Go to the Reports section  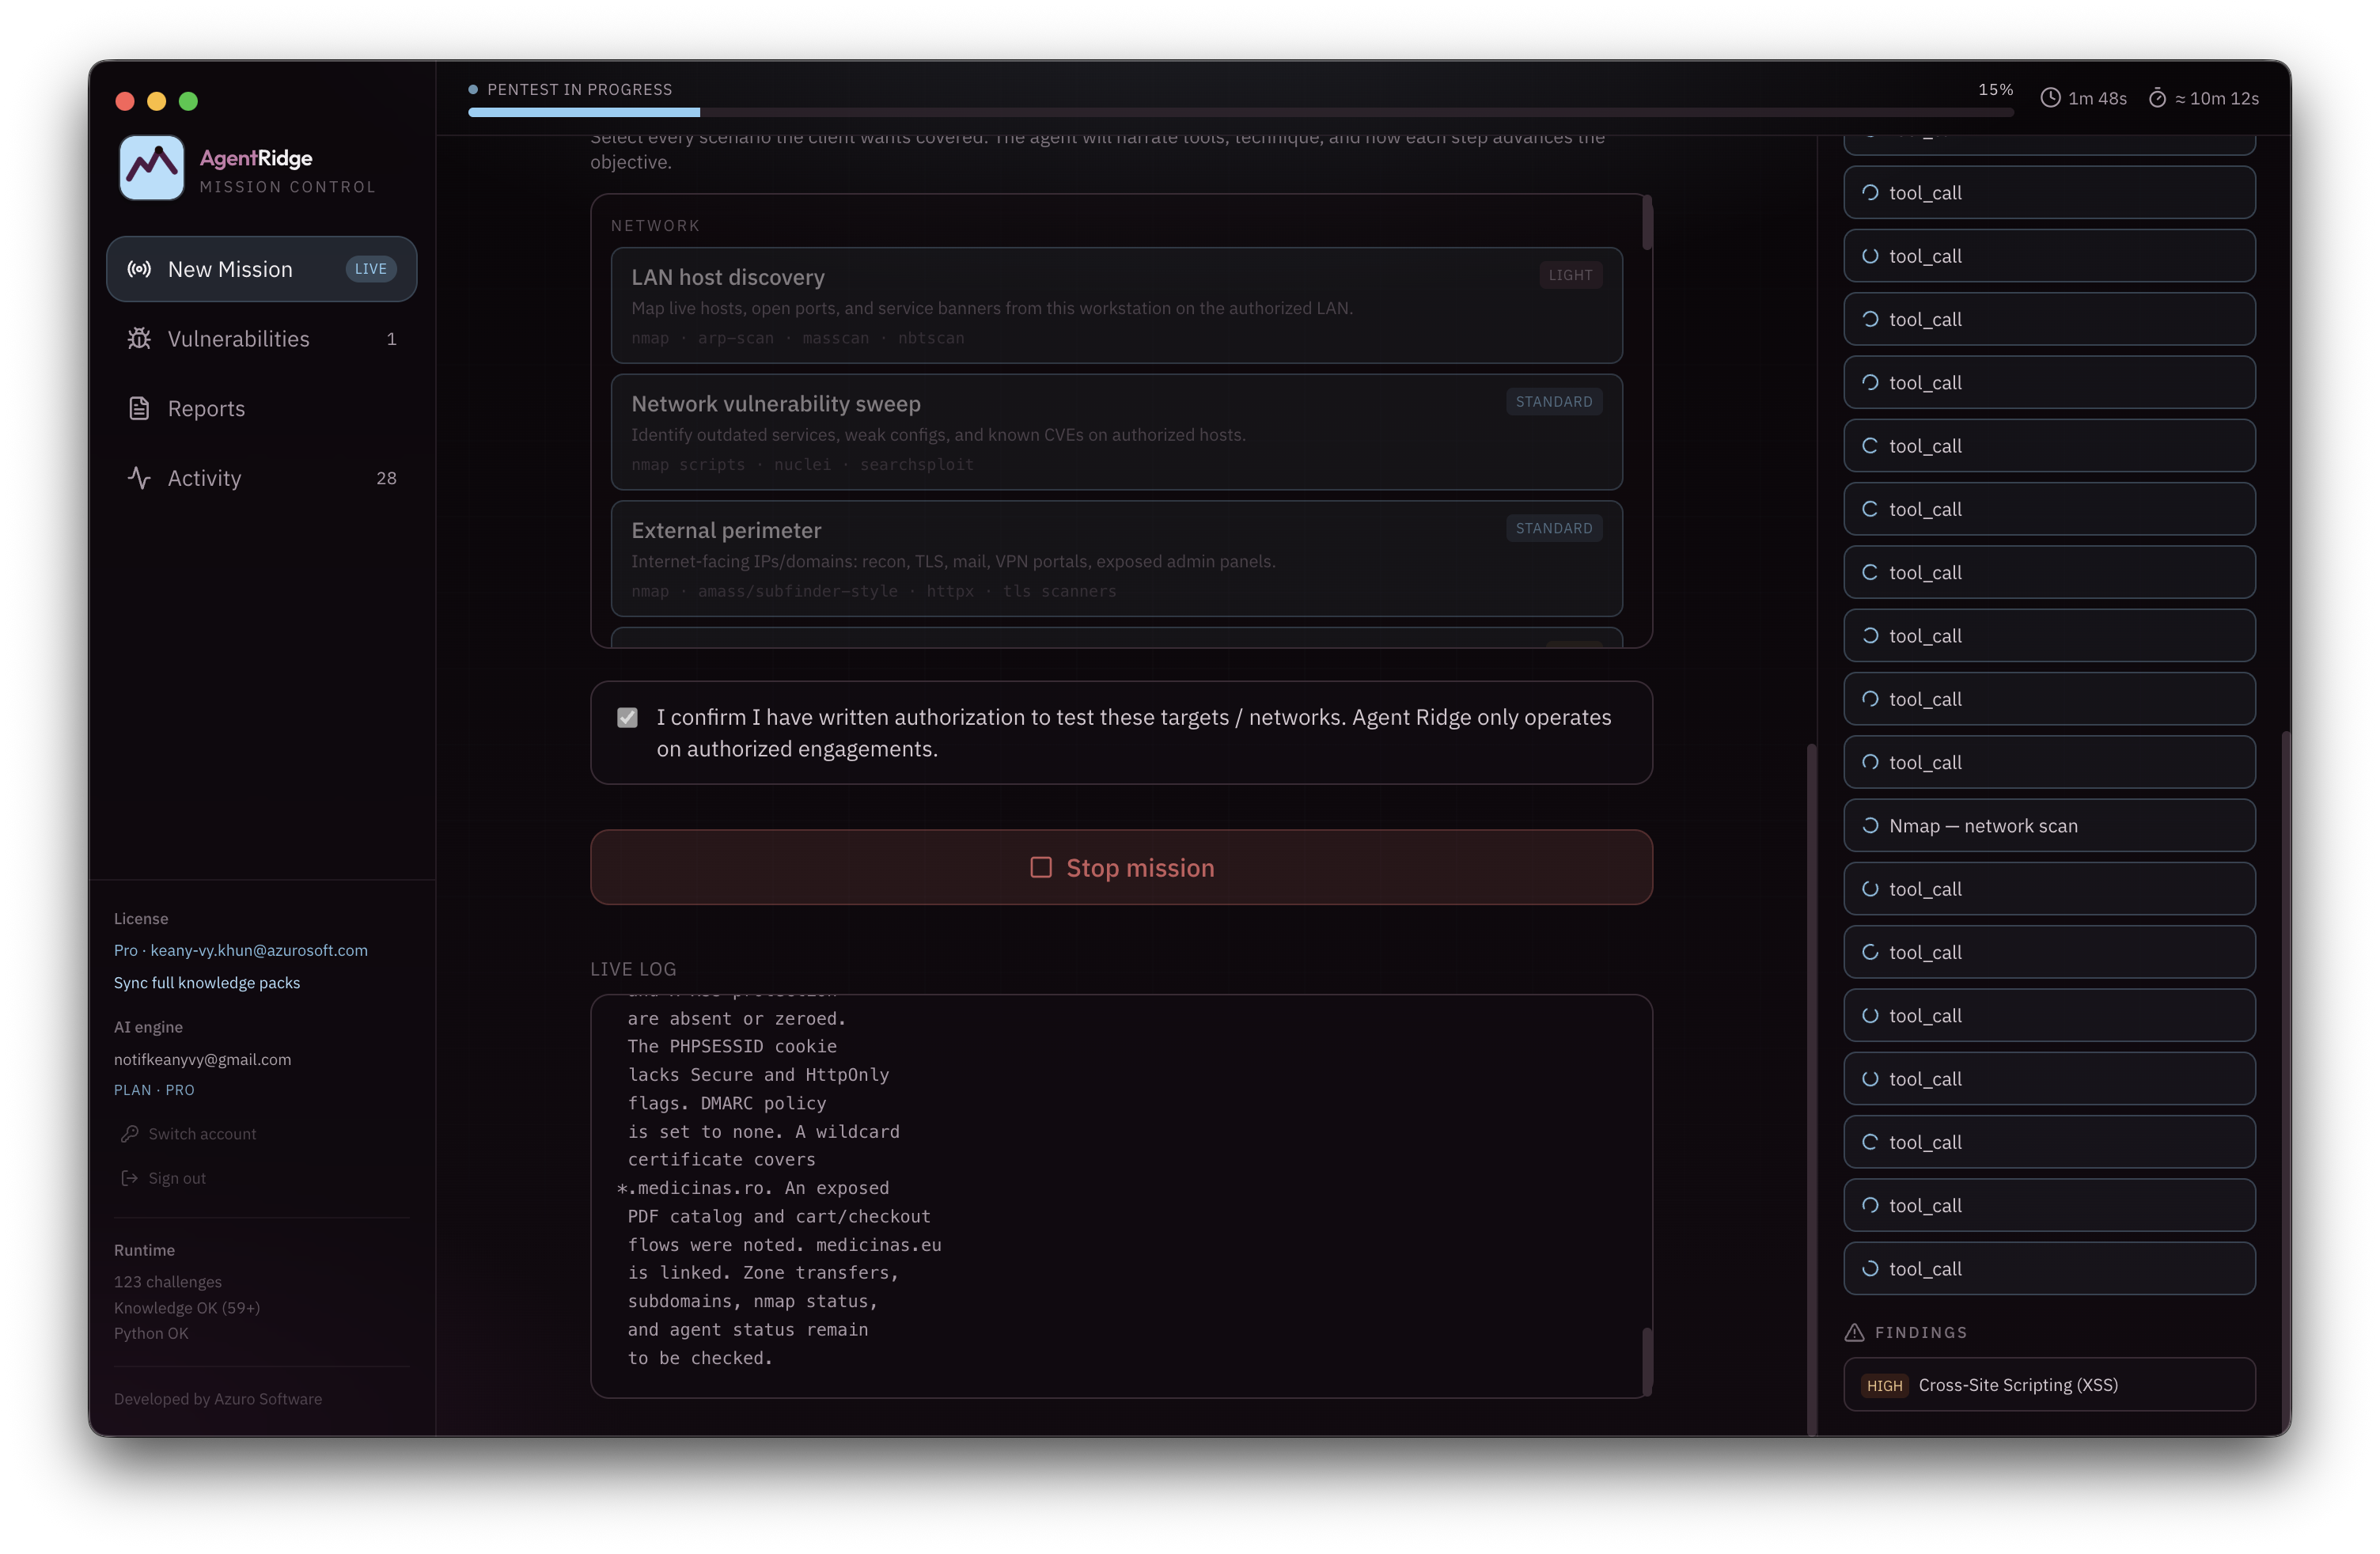point(261,408)
